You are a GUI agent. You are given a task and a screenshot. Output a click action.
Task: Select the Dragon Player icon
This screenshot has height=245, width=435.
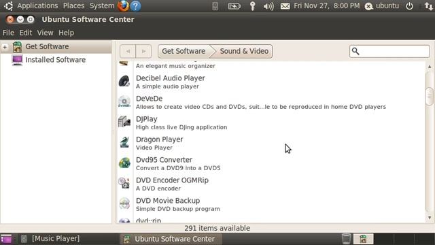click(x=124, y=142)
